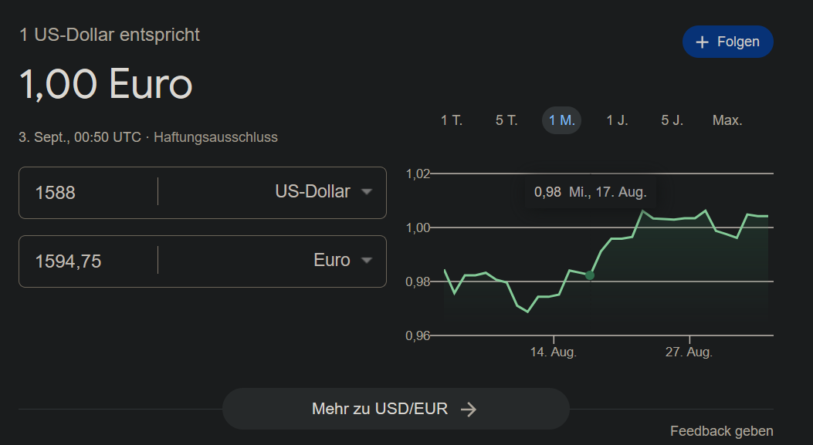813x445 pixels.
Task: Select the Max. time range
Action: tap(727, 120)
